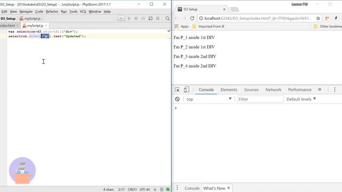Screen dimensions: 342x192
Task: Open PhpStorm Search Everywhere magnifier
Action: [167, 19]
